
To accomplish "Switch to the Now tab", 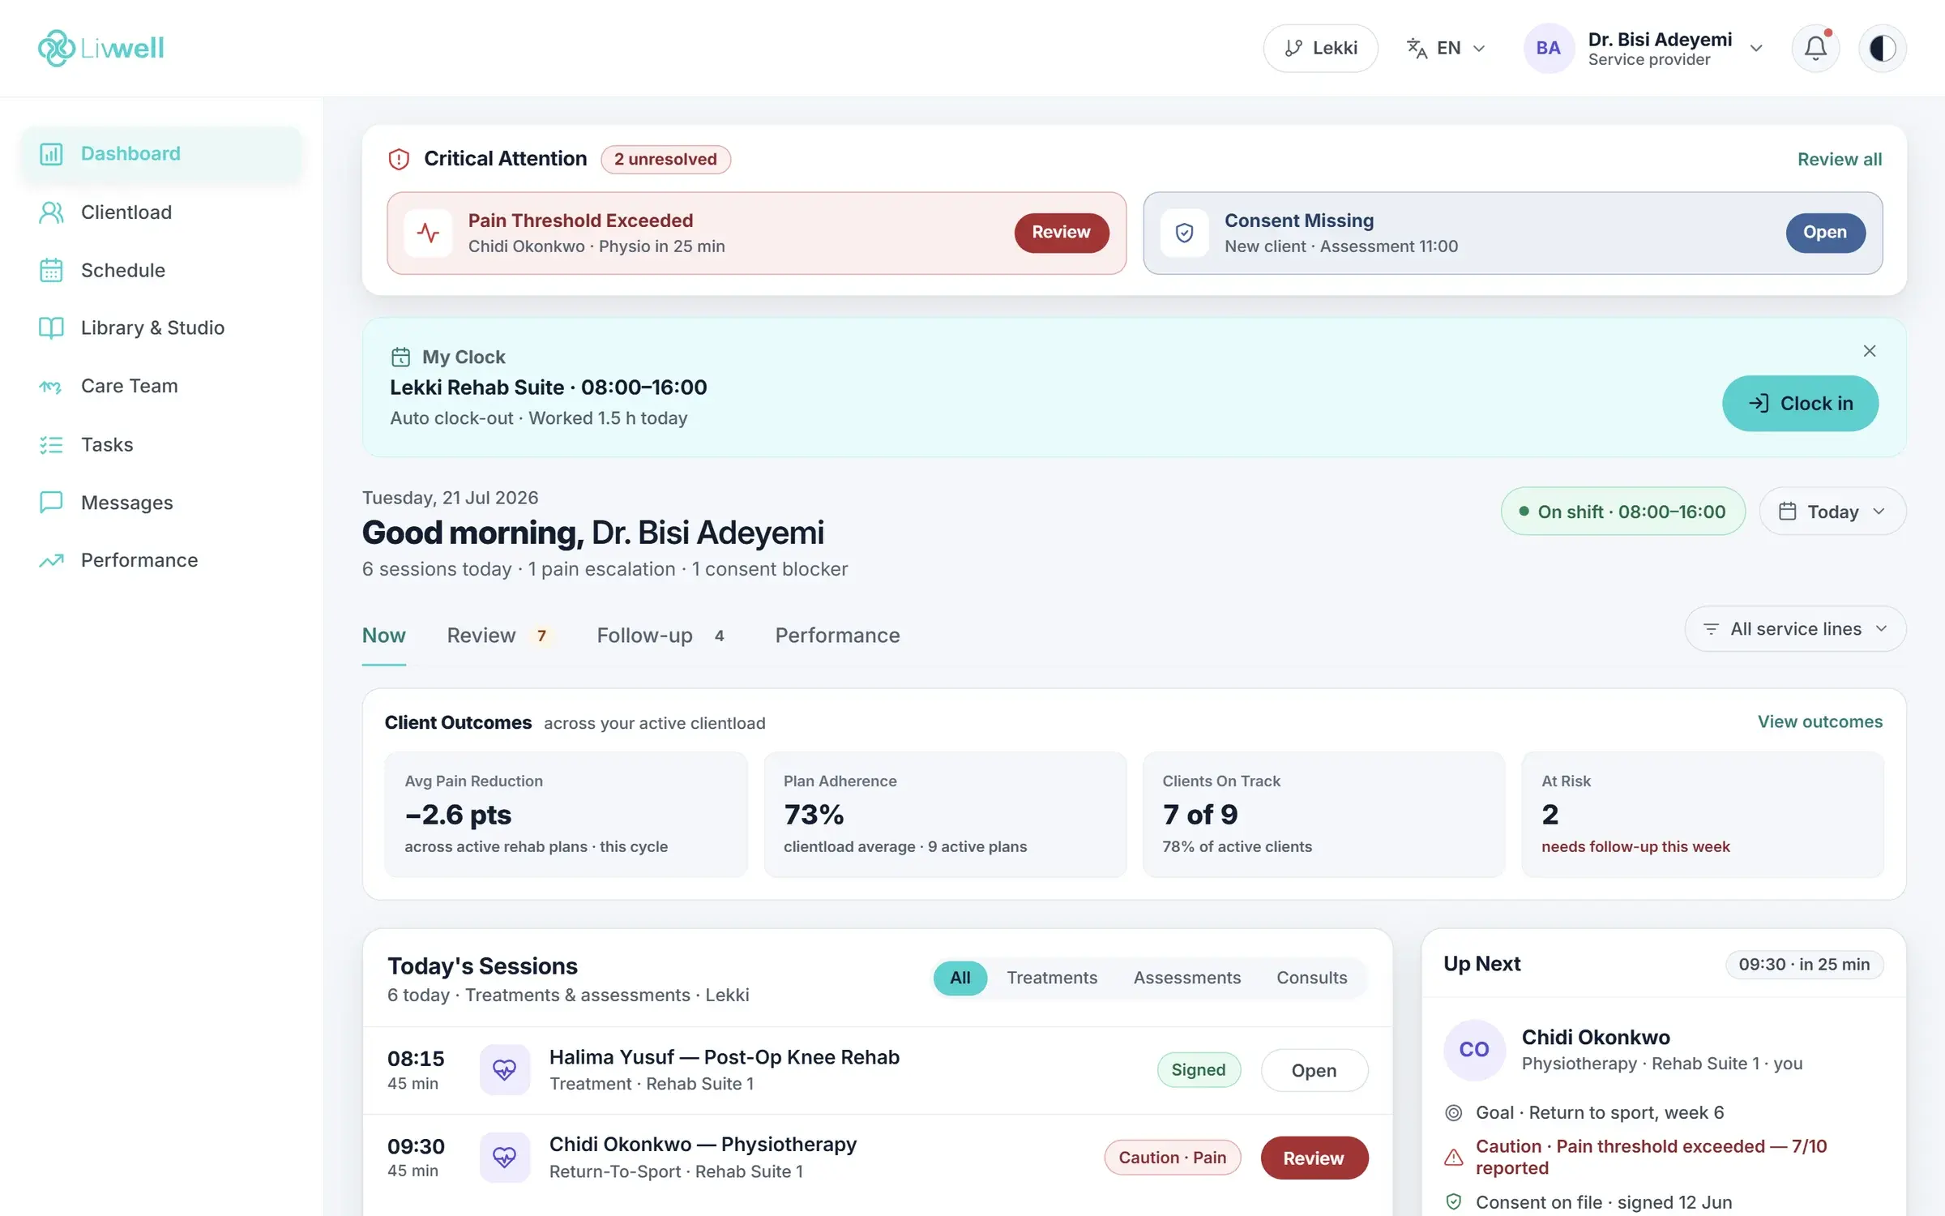I will [x=383, y=636].
